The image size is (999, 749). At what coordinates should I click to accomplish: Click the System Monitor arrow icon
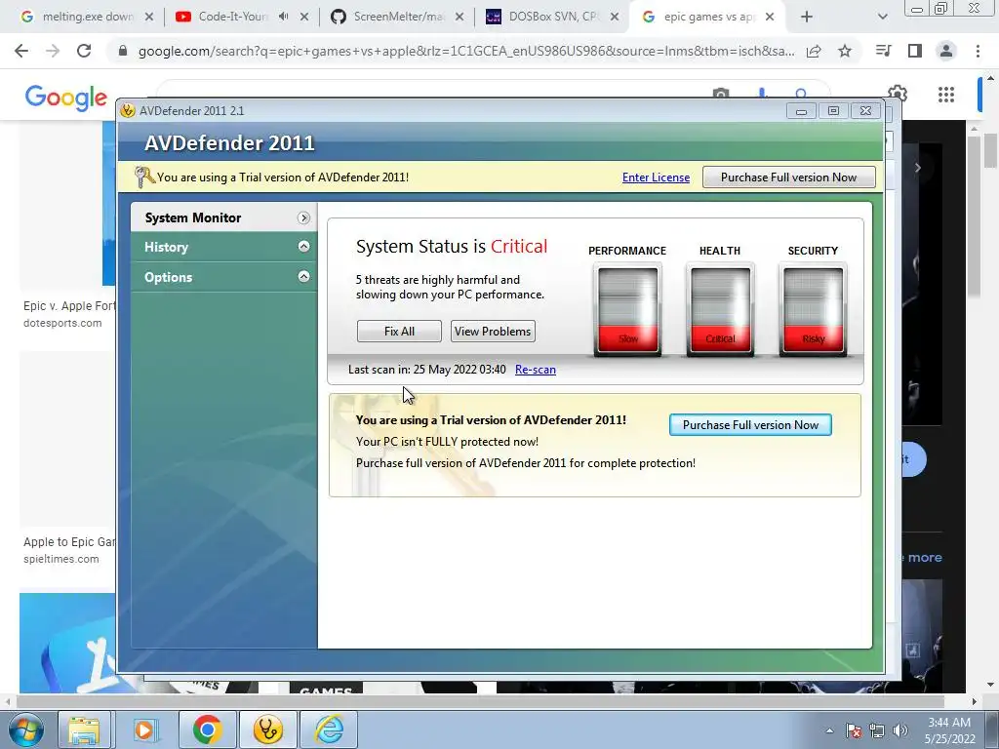[x=304, y=217]
